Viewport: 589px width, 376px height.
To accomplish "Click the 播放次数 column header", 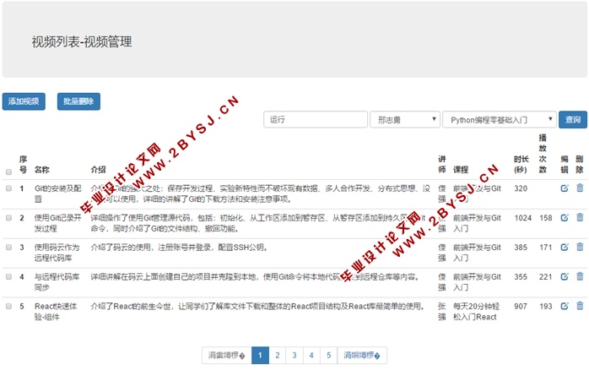I will [x=543, y=154].
